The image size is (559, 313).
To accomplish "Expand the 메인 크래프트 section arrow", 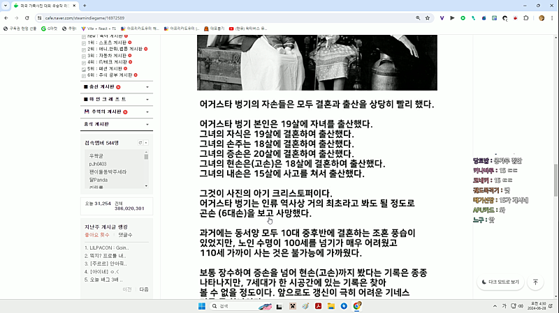I will click(x=147, y=99).
